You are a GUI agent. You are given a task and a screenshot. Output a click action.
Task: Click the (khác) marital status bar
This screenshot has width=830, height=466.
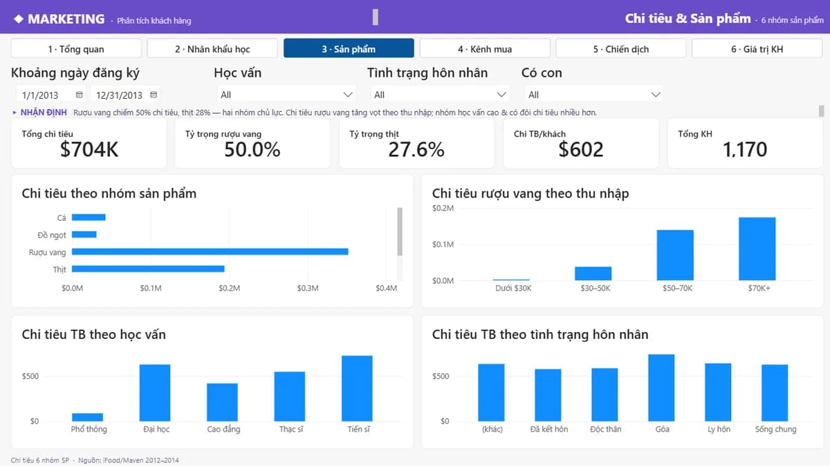pos(491,392)
